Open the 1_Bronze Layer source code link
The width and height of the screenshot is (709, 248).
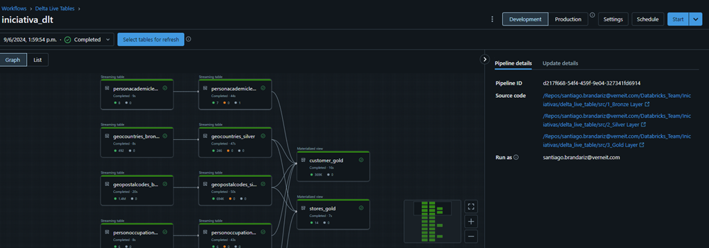point(617,100)
